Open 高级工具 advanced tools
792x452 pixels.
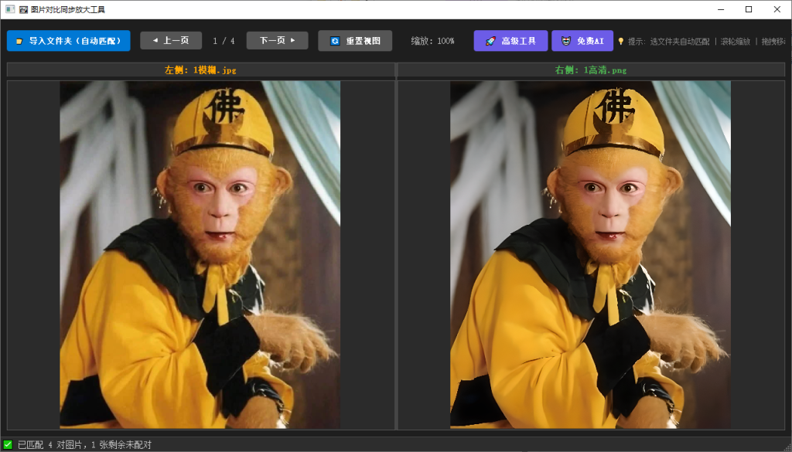point(510,41)
